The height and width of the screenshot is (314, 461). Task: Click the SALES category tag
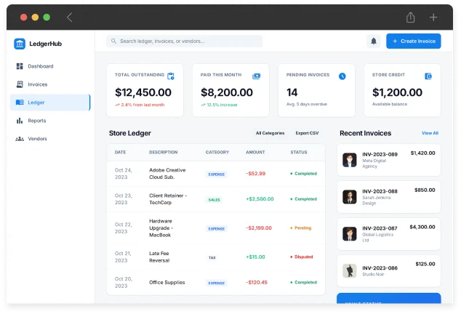pos(214,200)
